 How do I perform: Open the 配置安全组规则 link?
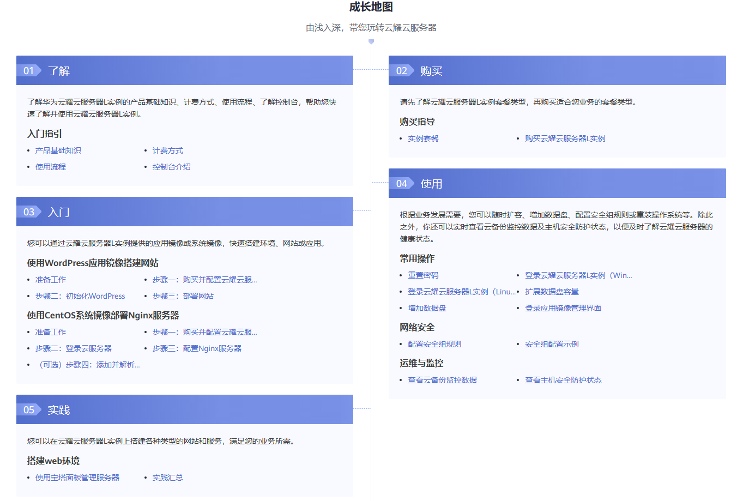[434, 344]
